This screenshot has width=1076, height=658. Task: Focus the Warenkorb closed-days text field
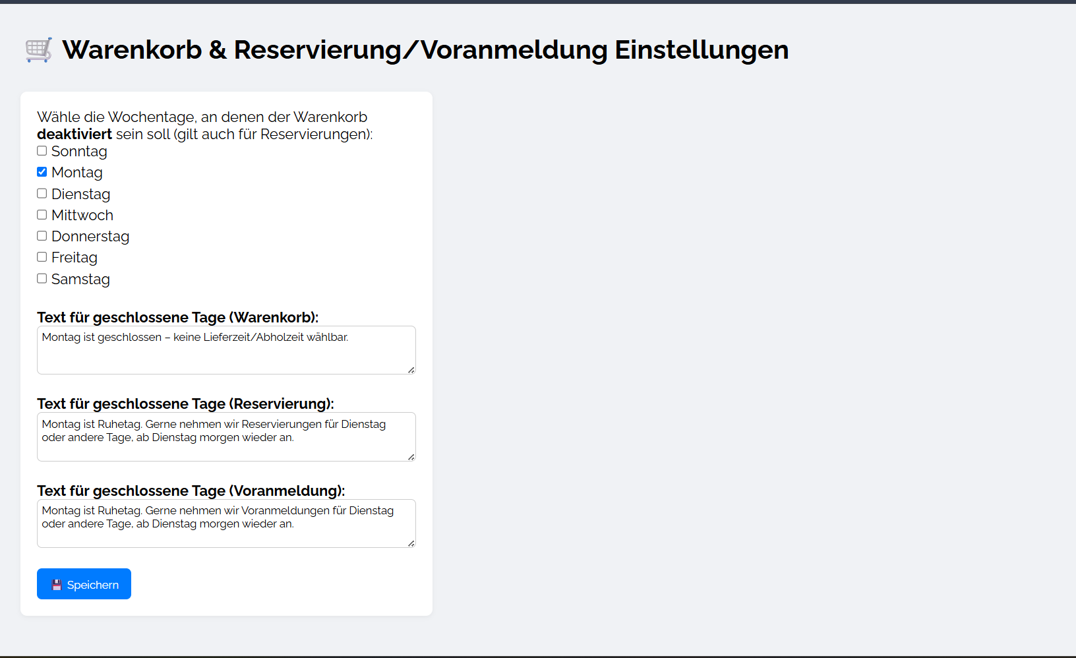coord(226,350)
